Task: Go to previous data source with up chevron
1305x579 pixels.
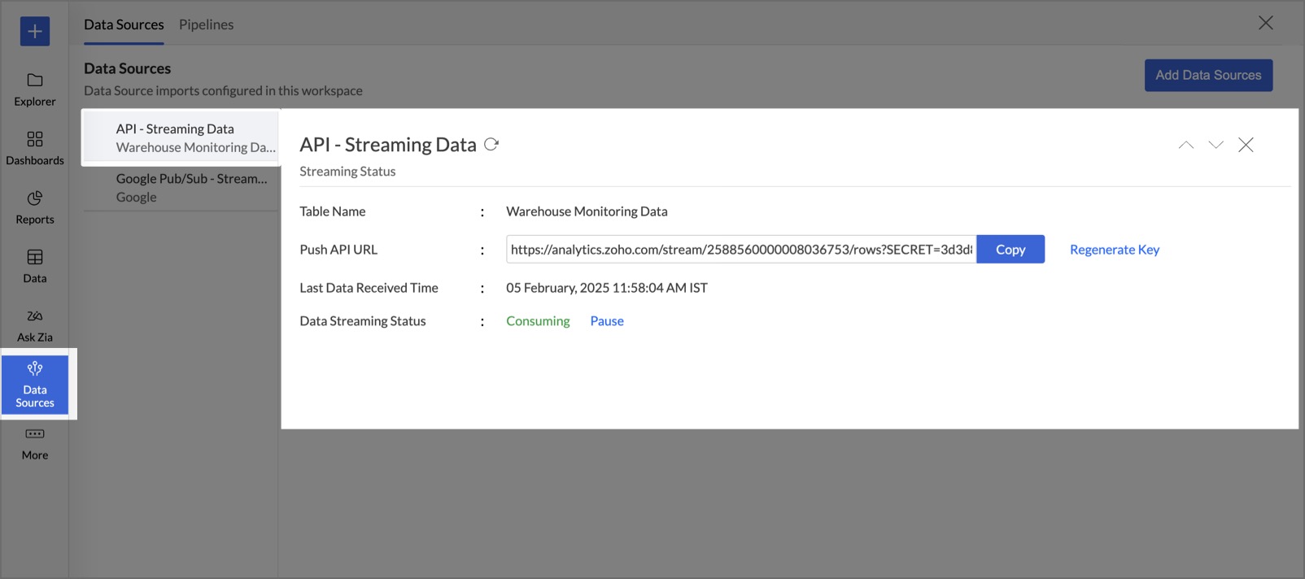Action: click(x=1186, y=145)
